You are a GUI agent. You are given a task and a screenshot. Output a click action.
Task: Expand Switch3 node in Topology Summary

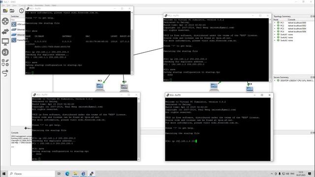click(x=275, y=40)
